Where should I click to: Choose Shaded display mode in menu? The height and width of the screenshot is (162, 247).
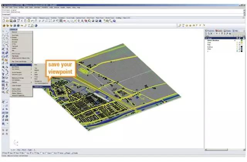pos(14,38)
